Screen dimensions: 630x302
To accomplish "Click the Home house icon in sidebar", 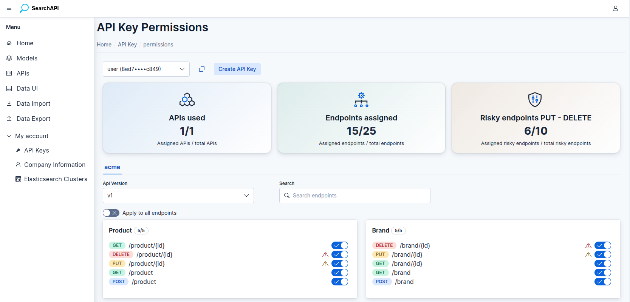I will pos(9,43).
